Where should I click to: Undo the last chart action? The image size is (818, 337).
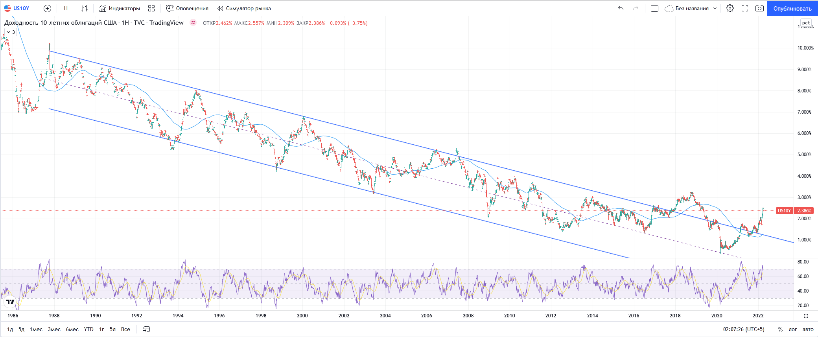point(621,8)
